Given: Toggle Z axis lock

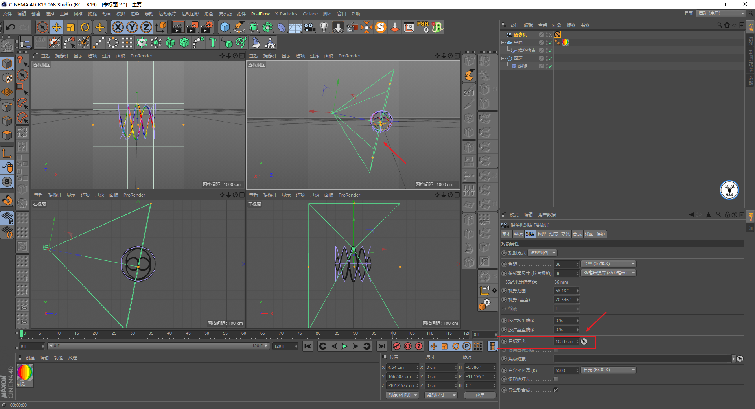Looking at the screenshot, I should pyautogui.click(x=146, y=28).
